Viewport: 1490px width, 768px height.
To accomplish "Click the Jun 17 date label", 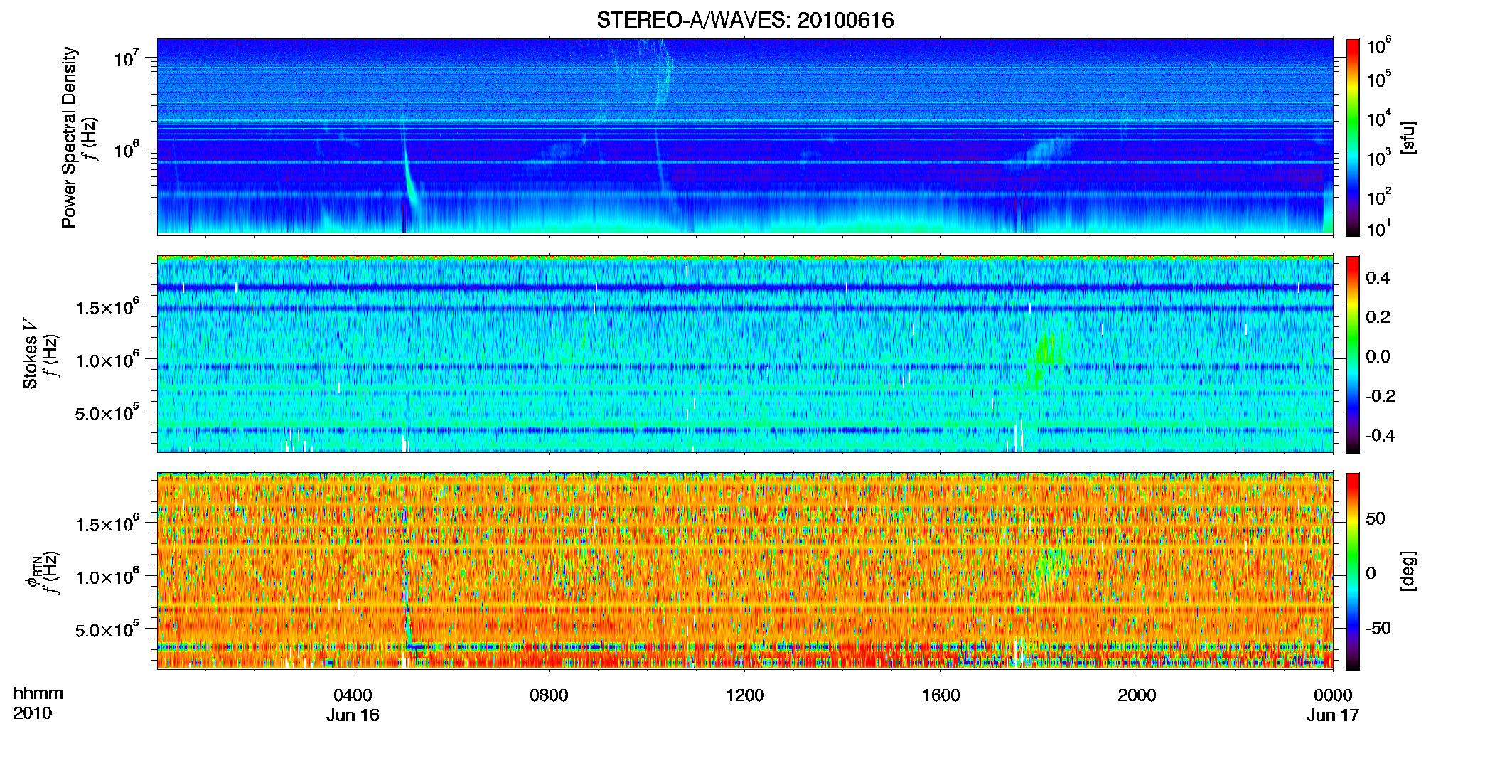I will tap(1333, 715).
